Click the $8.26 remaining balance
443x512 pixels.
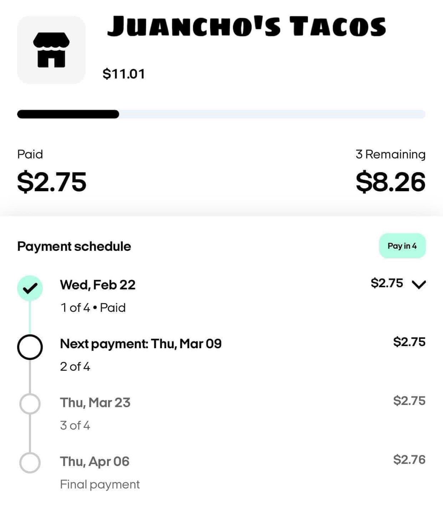391,182
